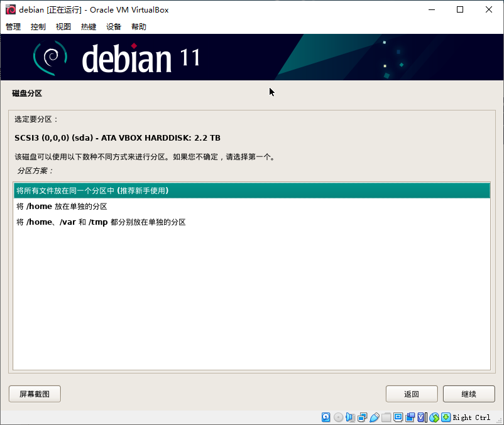Minimize the VirtualBox window
Viewport: 504px width, 425px height.
pos(432,9)
